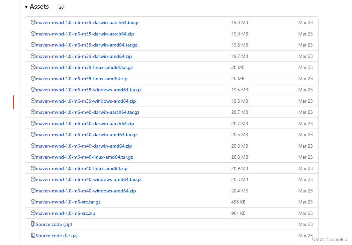Select the 19.9 MB file size
This screenshot has height=245, width=352.
240,34
